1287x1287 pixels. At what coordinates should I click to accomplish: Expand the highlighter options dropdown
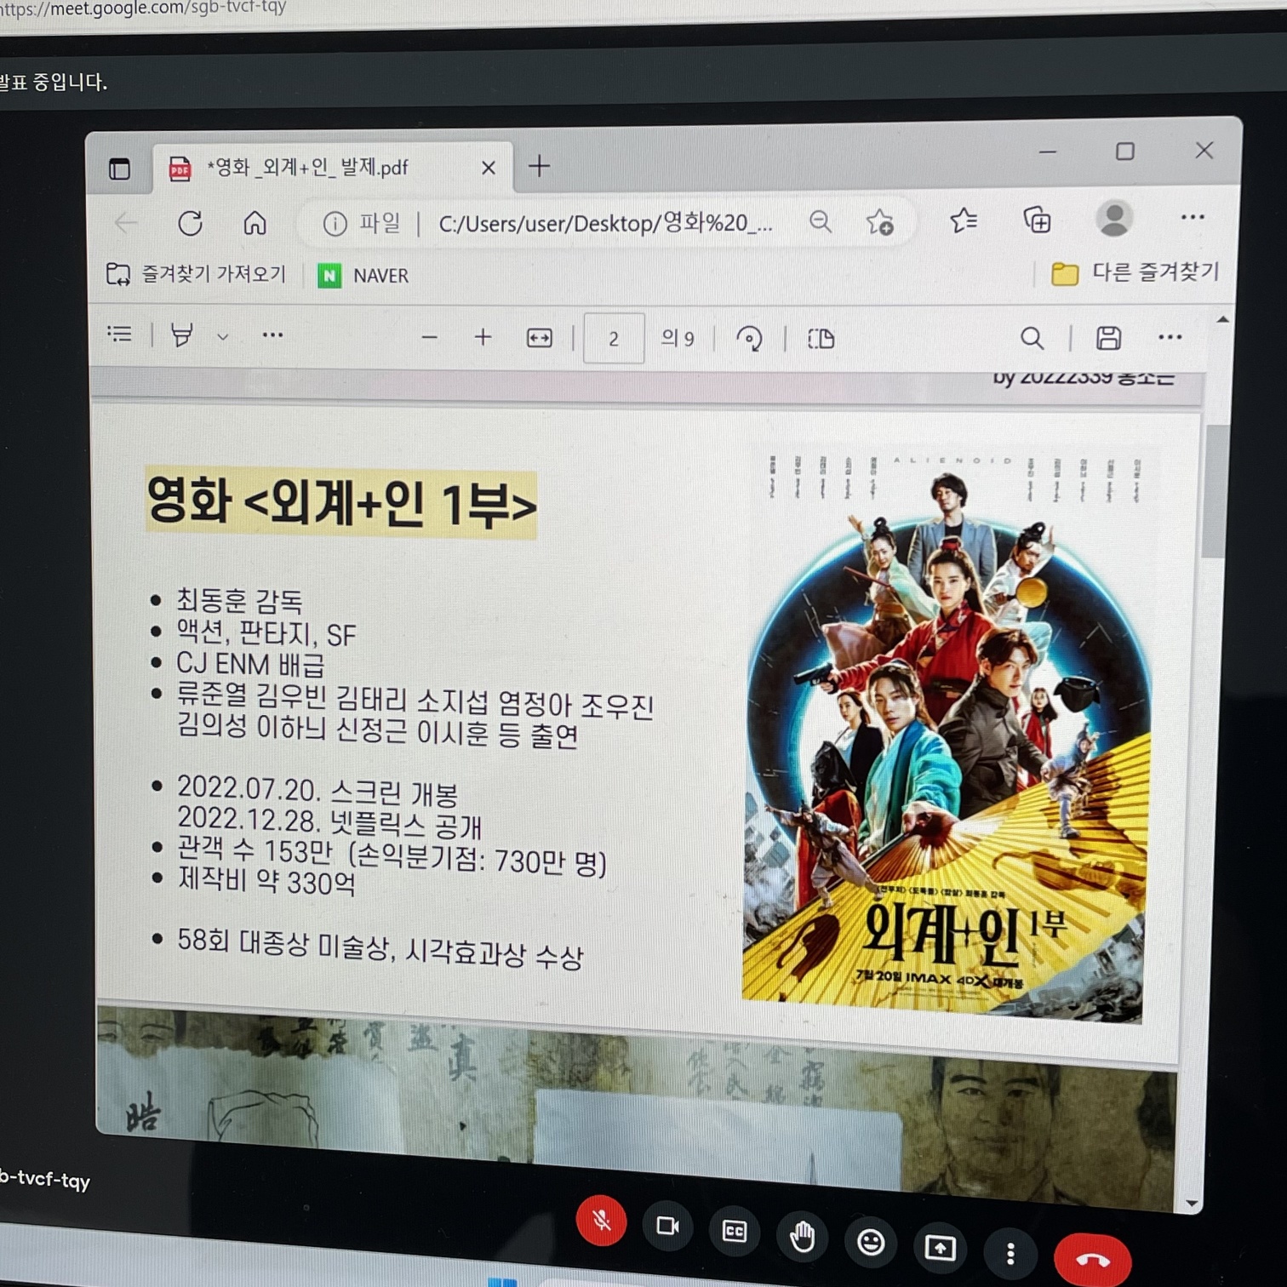[222, 337]
